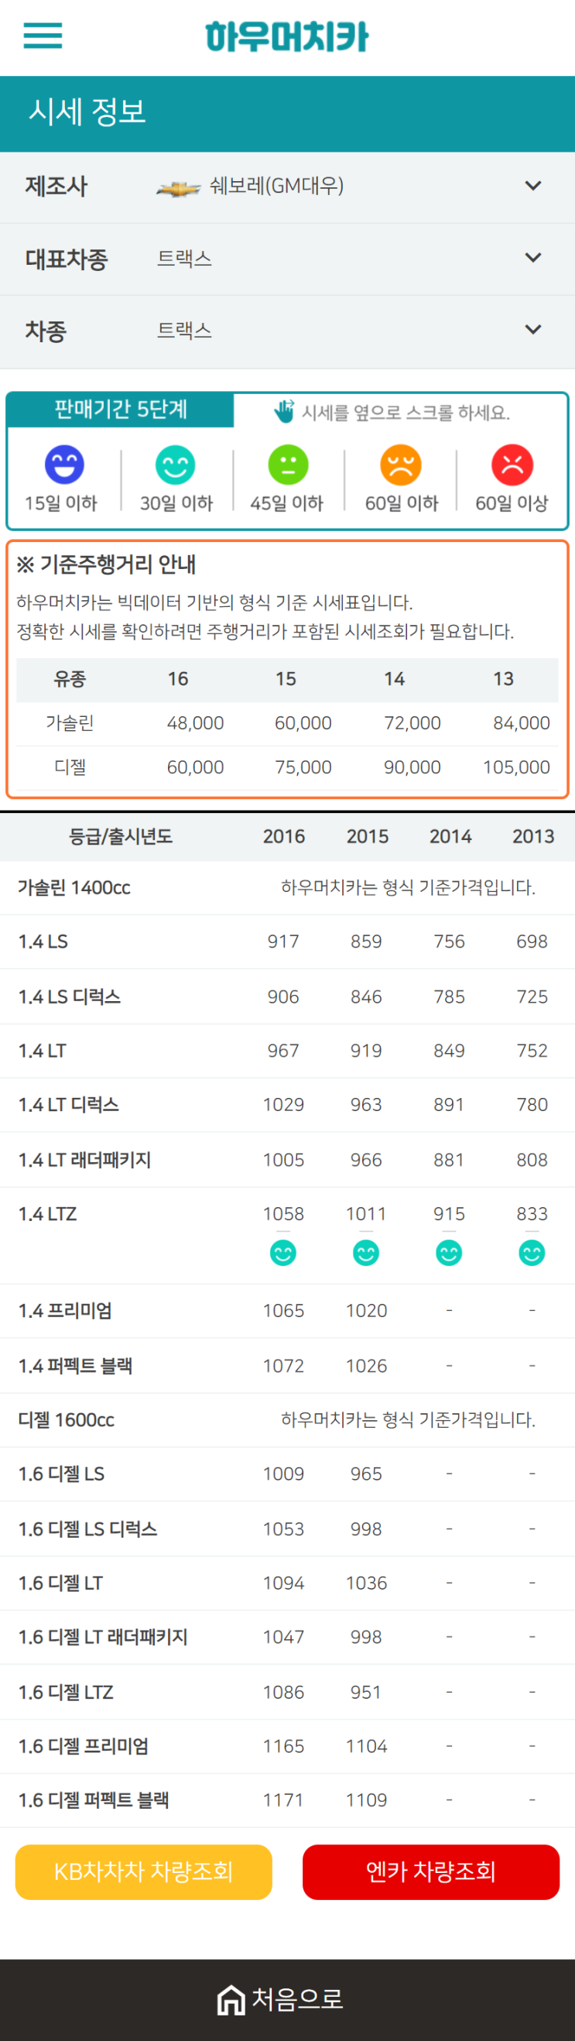Click smiley icon under 1.4 LTZ 2016 price

(282, 1253)
